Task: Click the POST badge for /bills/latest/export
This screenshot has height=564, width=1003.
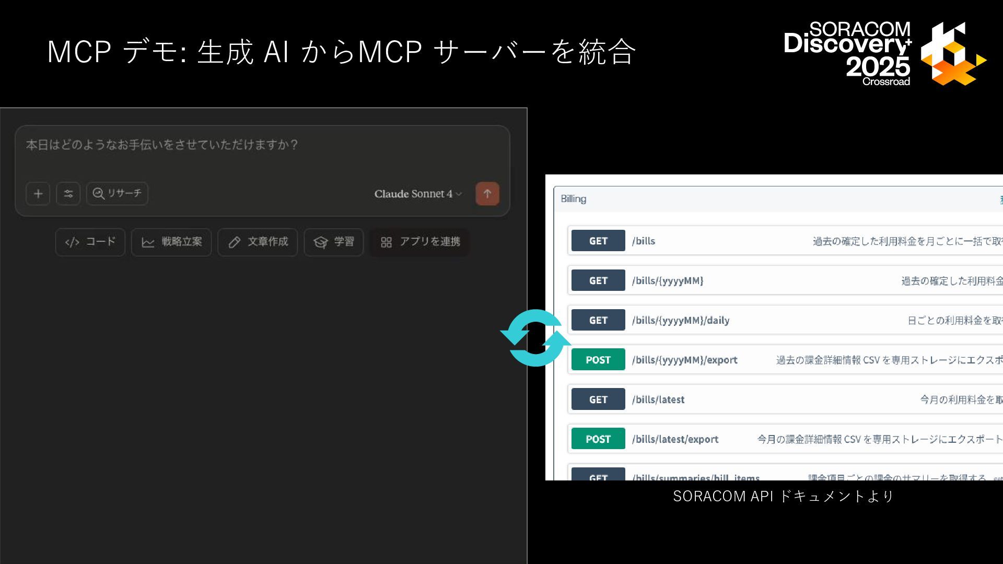Action: (x=598, y=439)
